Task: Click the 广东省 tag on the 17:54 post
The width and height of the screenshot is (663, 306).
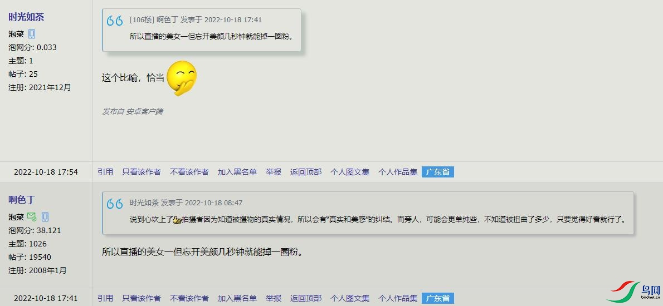Action: click(x=437, y=172)
